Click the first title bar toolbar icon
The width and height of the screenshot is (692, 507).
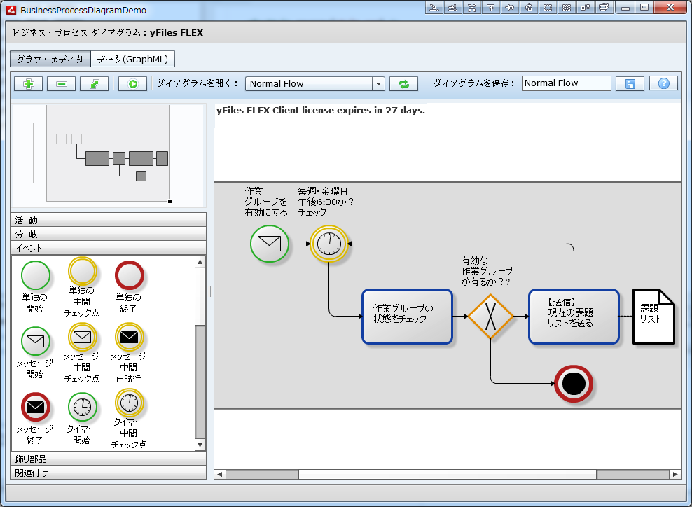pyautogui.click(x=434, y=8)
